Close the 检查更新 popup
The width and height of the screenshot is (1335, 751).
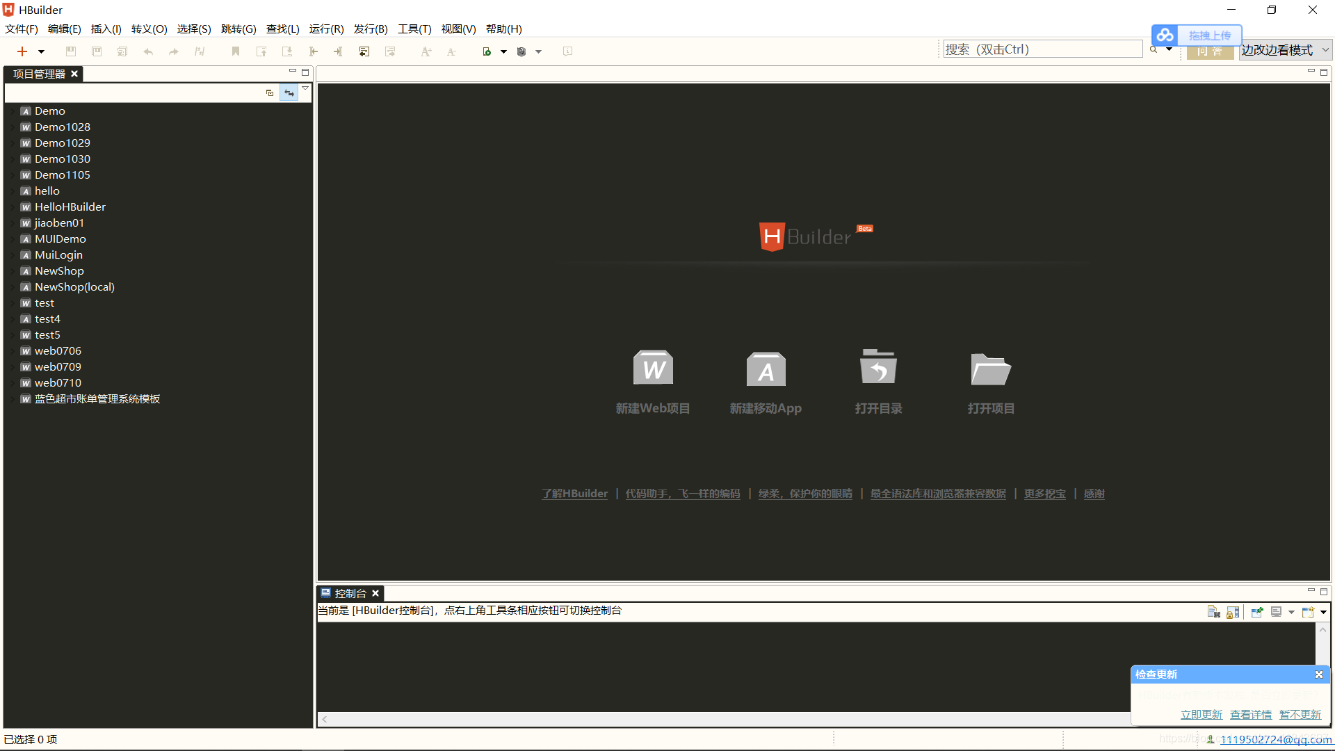click(1318, 675)
